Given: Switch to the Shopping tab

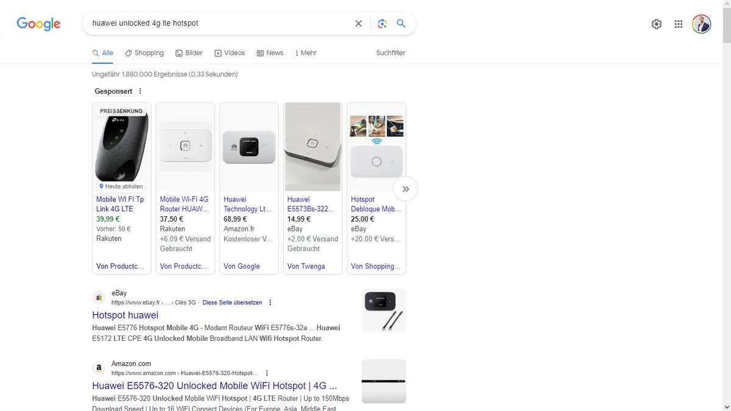Looking at the screenshot, I should (144, 53).
